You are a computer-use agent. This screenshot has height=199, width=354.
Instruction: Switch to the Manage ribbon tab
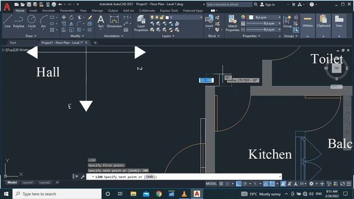[97, 11]
